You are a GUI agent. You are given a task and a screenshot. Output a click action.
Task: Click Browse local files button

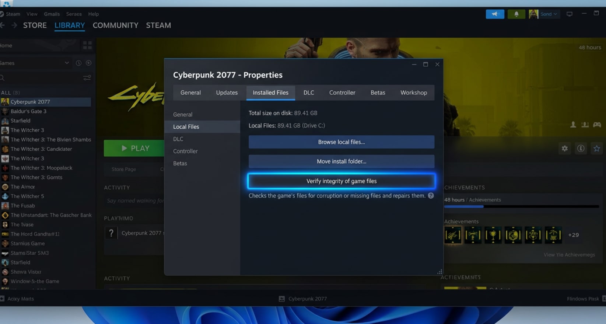point(341,142)
